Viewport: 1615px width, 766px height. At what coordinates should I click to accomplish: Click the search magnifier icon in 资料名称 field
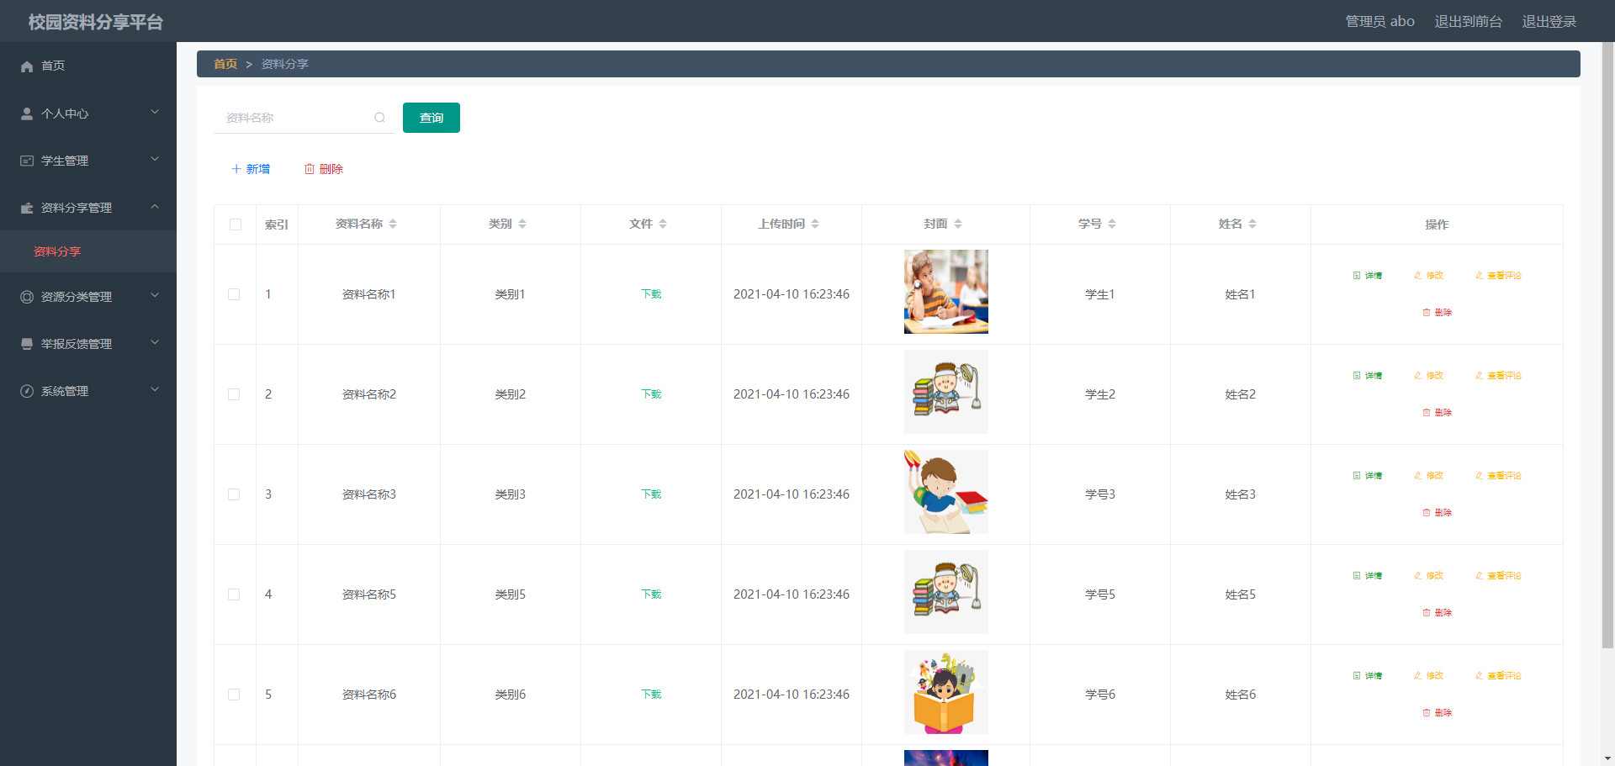pyautogui.click(x=379, y=118)
